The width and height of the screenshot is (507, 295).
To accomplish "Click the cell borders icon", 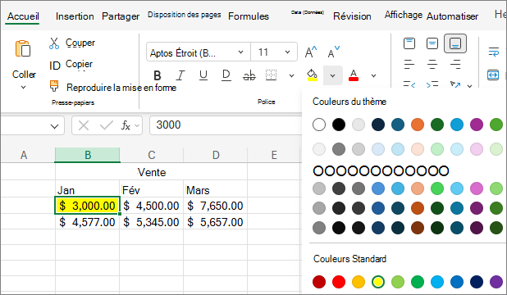I will [x=271, y=75].
